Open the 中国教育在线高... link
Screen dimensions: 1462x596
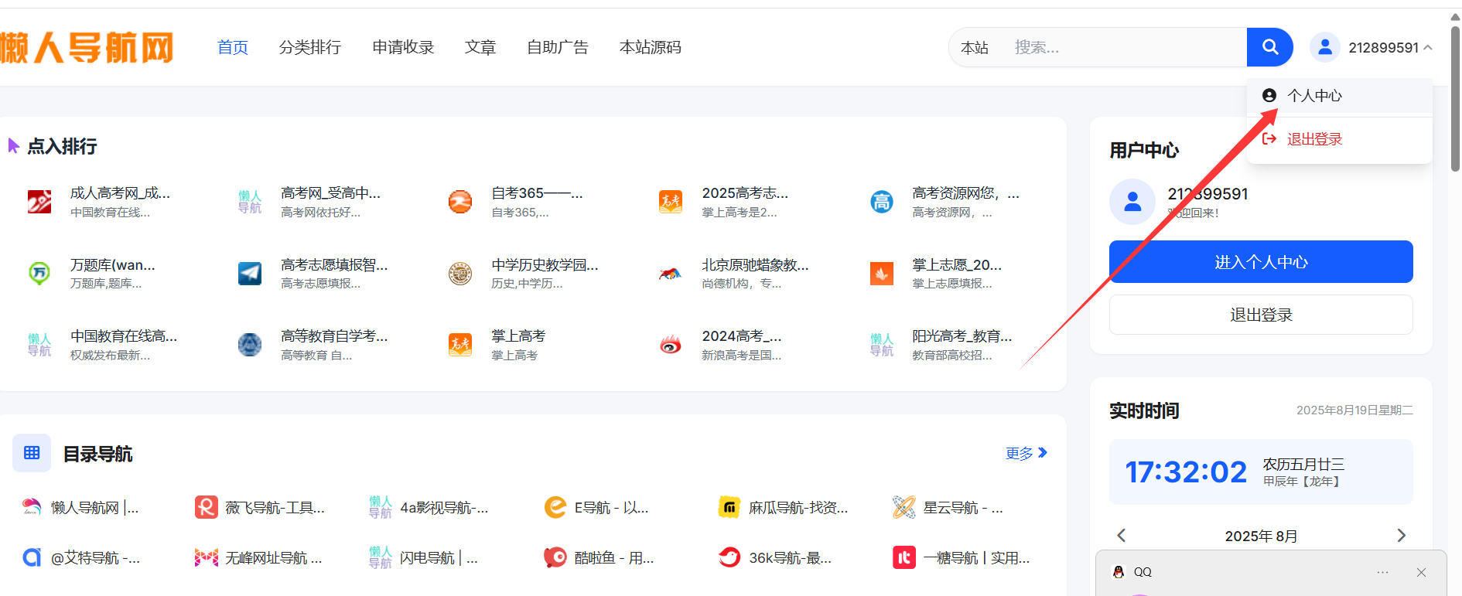pyautogui.click(x=124, y=336)
